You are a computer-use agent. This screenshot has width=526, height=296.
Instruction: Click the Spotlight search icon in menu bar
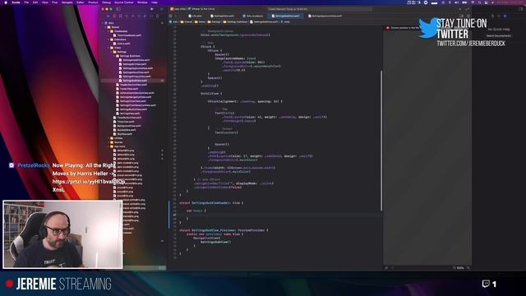480,2
